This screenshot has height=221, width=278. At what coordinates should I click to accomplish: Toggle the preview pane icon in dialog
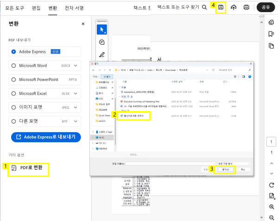243,76
